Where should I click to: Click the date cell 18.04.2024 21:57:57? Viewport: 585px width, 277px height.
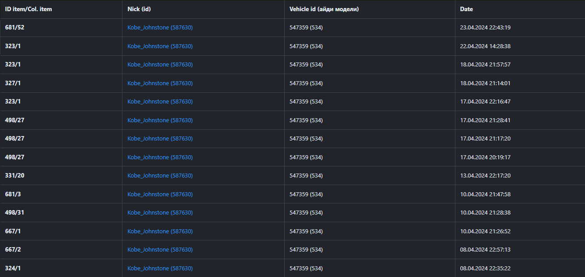pyautogui.click(x=485, y=65)
